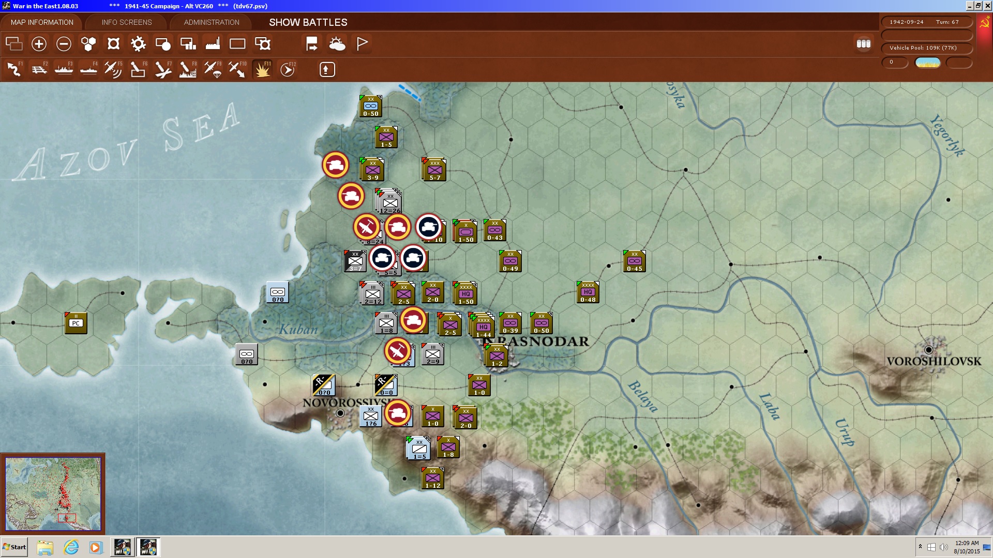Select the XXXX HQ 0-48 counter
This screenshot has height=558, width=993.
tap(588, 292)
